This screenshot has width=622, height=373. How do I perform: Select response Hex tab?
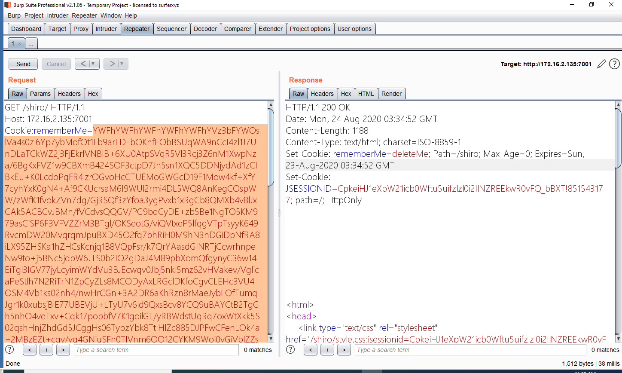[346, 94]
